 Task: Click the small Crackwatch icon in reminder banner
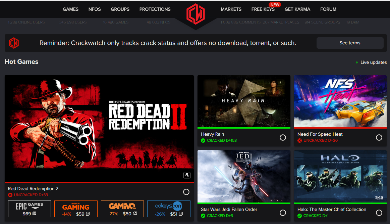(14, 43)
